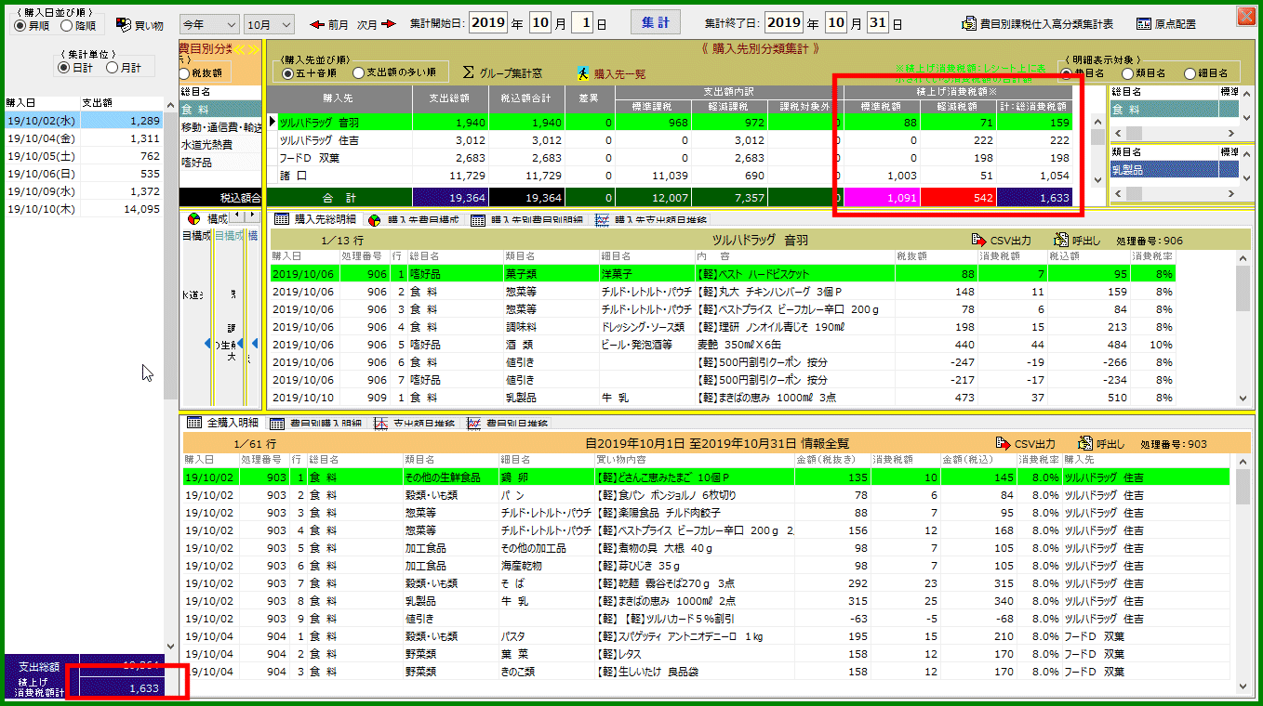
Task: Open 購入先一覧 vendor list icon
Action: (583, 73)
